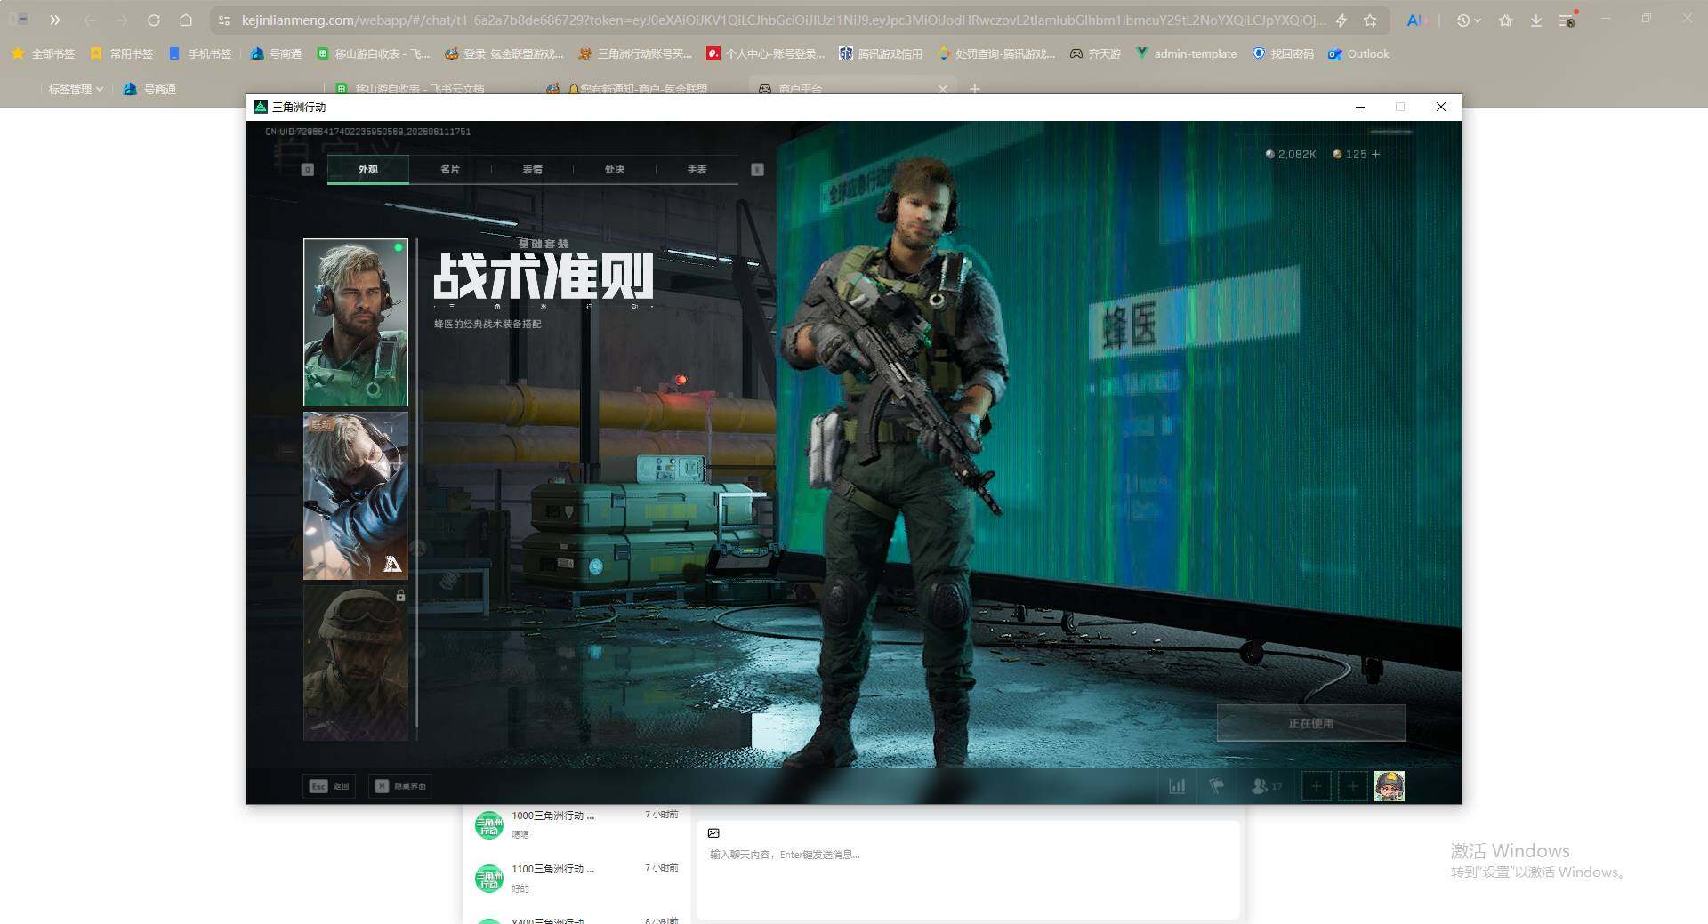Open the 个人中心-账号登录 bookmark

click(766, 53)
